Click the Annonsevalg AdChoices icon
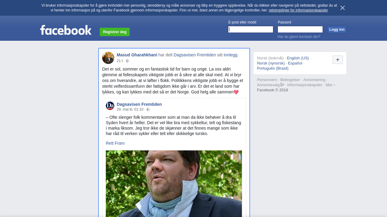 282,85
